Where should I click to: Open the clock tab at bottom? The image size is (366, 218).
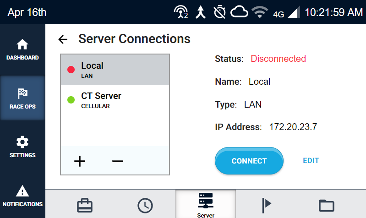[145, 206]
